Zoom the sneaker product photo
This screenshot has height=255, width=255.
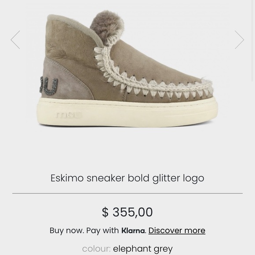[127, 68]
